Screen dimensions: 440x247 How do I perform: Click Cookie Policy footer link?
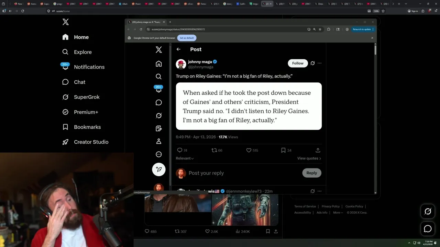(354, 207)
